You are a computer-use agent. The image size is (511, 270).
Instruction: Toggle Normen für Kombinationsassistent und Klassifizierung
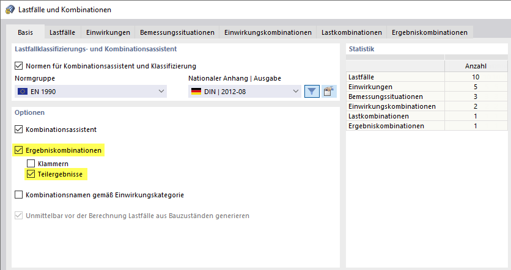click(18, 66)
